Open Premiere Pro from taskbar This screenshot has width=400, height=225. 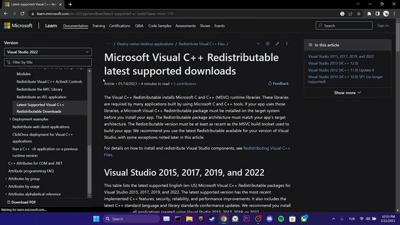(246, 219)
